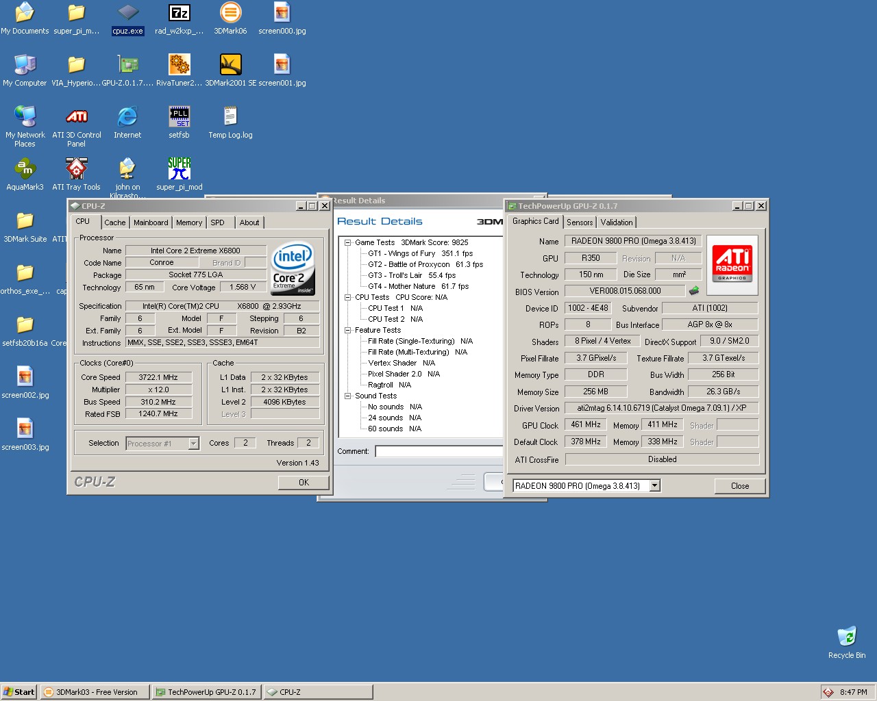
Task: Launch the setfsb PLL SET icon
Action: coord(179,123)
